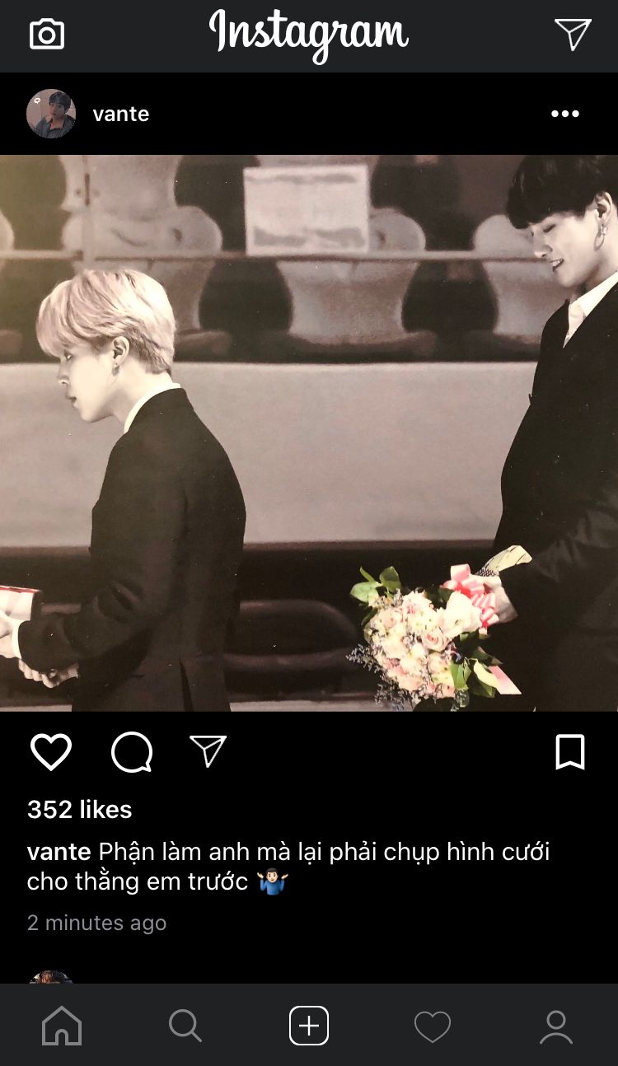The image size is (618, 1066).
Task: Open the three-dot post options menu
Action: point(565,114)
